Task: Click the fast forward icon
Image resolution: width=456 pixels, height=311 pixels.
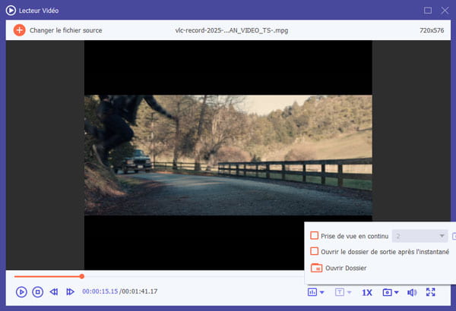Action: click(x=70, y=292)
